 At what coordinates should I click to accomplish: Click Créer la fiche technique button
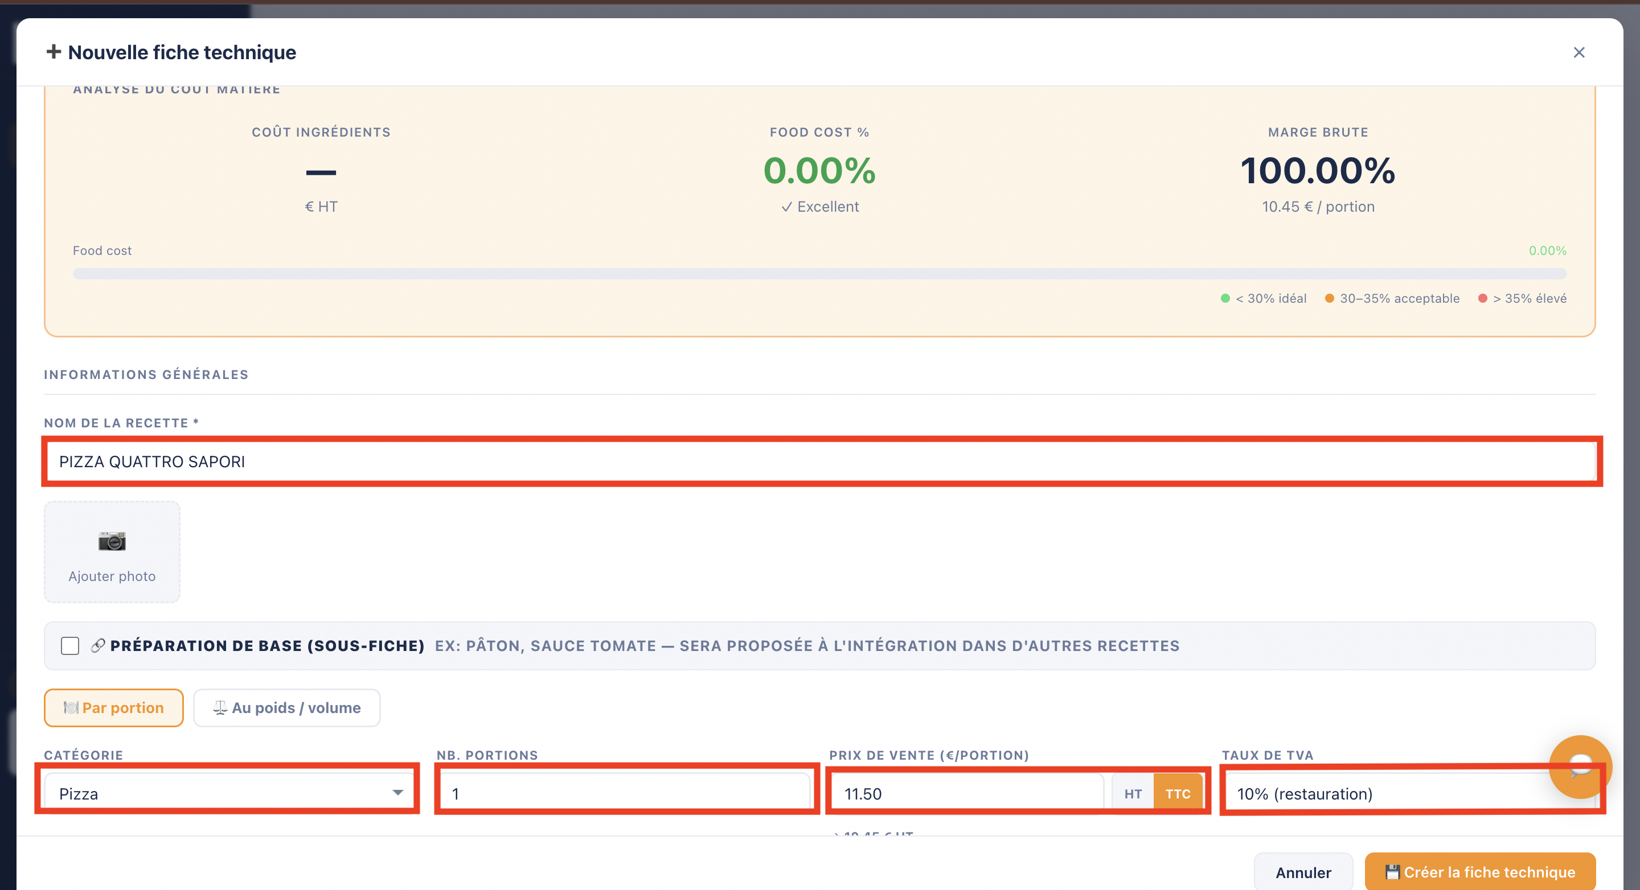pos(1480,872)
